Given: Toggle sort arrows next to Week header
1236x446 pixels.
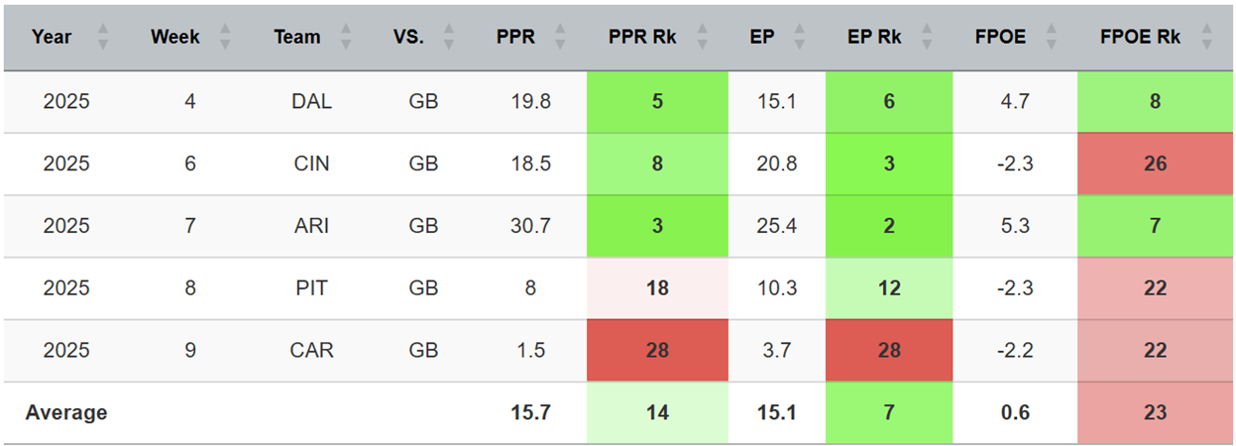Looking at the screenshot, I should 224,38.
